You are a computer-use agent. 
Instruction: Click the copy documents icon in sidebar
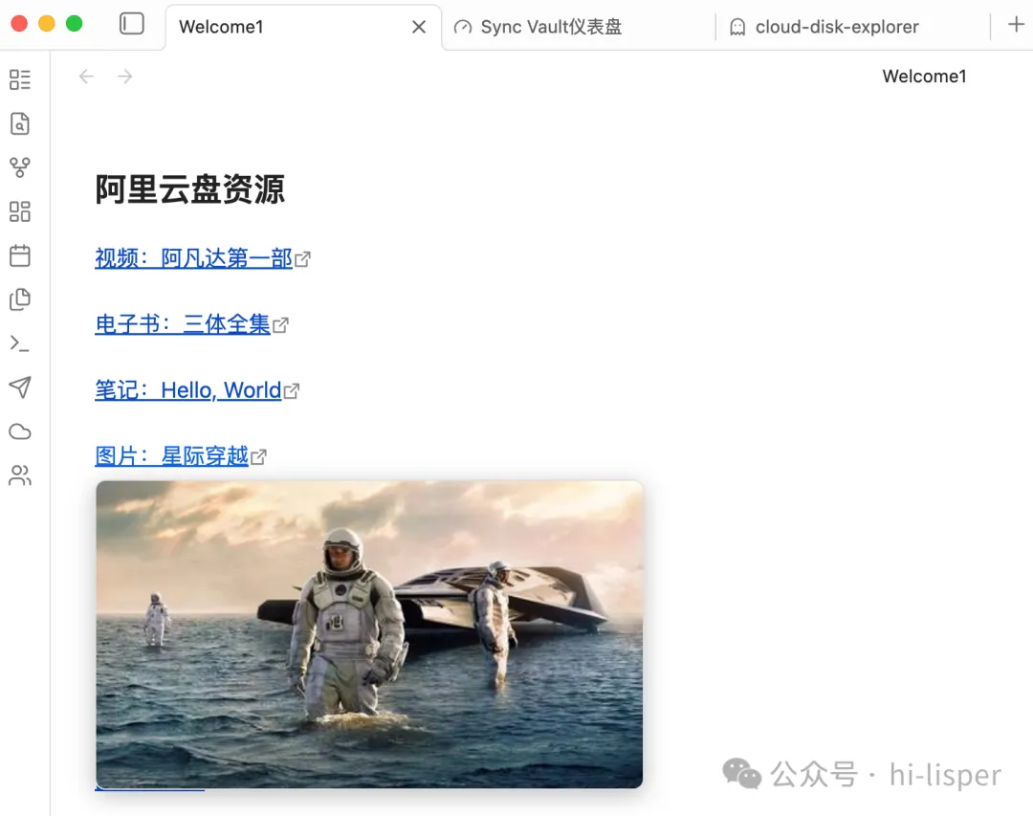click(x=20, y=299)
